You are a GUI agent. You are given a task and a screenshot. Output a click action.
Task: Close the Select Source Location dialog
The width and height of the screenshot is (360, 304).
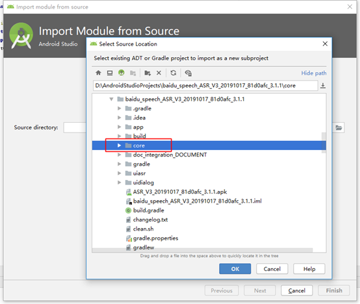click(325, 44)
